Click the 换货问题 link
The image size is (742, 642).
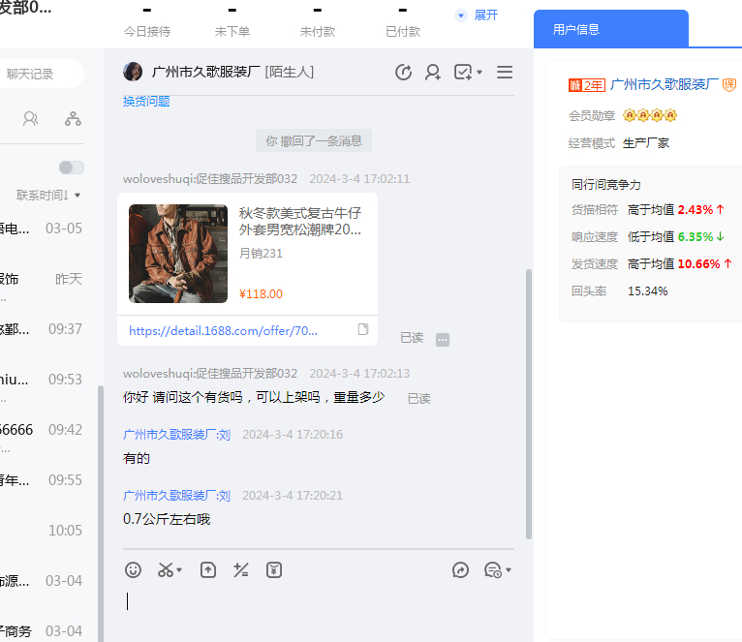(x=146, y=102)
